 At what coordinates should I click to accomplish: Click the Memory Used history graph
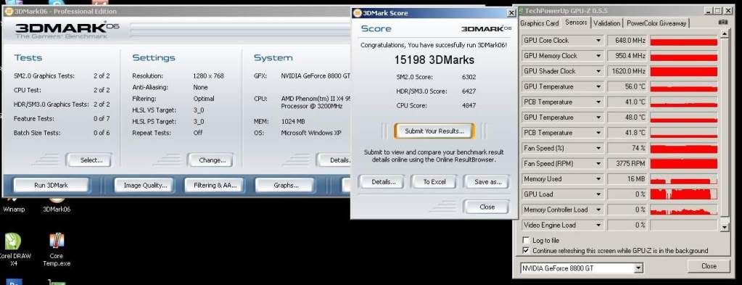684,179
